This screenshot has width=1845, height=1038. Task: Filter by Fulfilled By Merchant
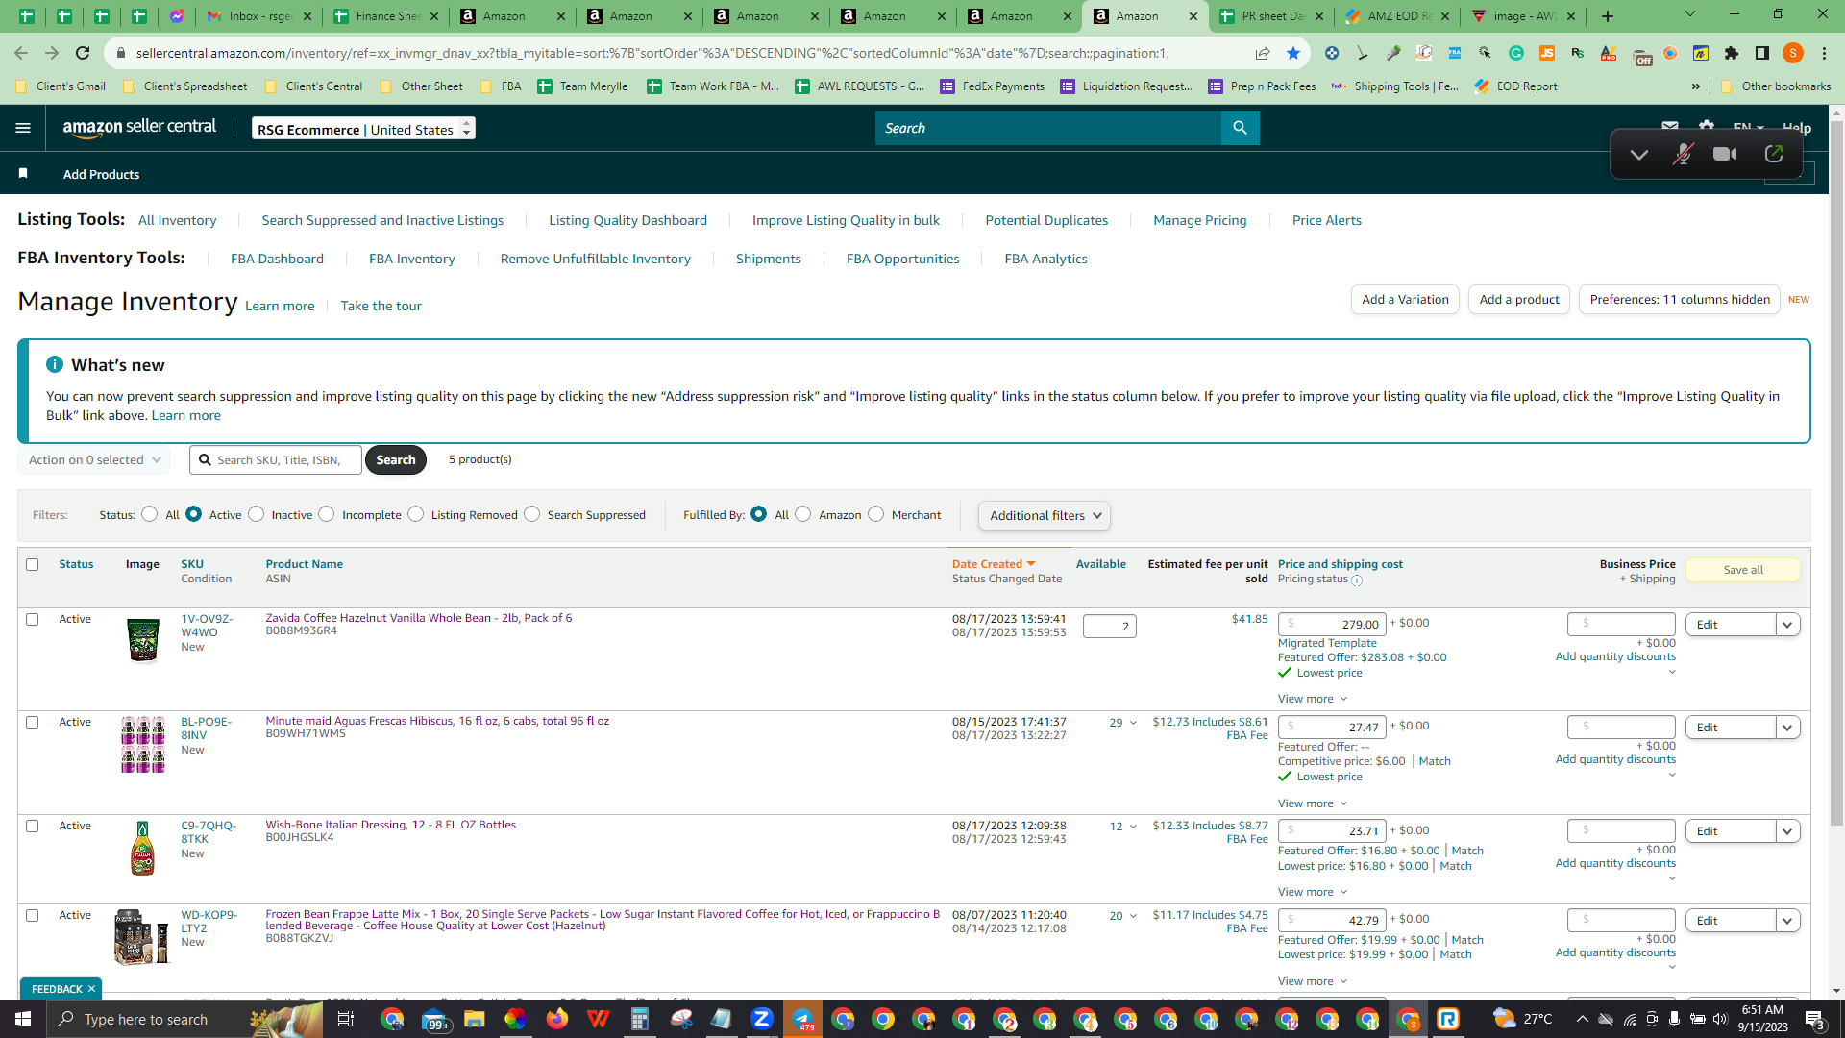[x=875, y=514]
